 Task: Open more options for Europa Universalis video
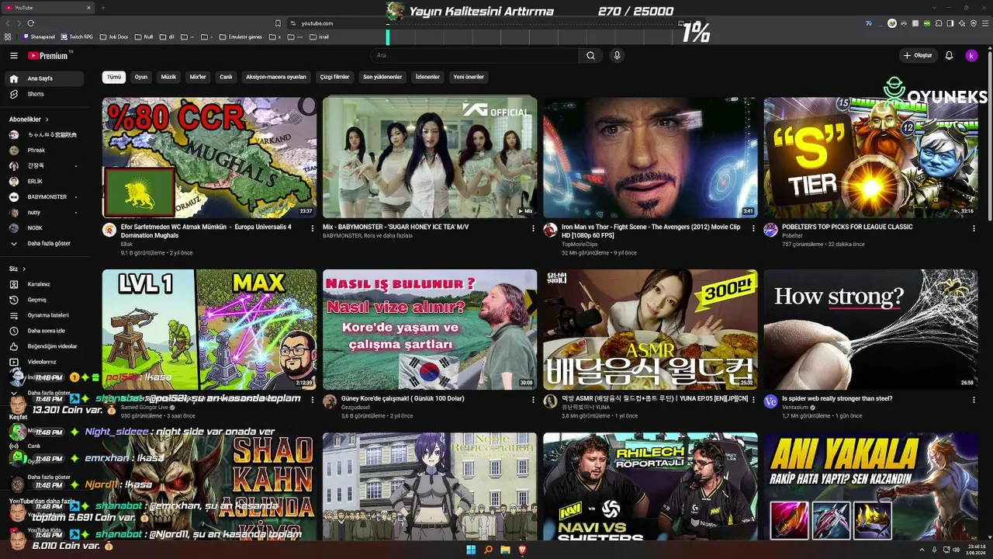pos(313,228)
